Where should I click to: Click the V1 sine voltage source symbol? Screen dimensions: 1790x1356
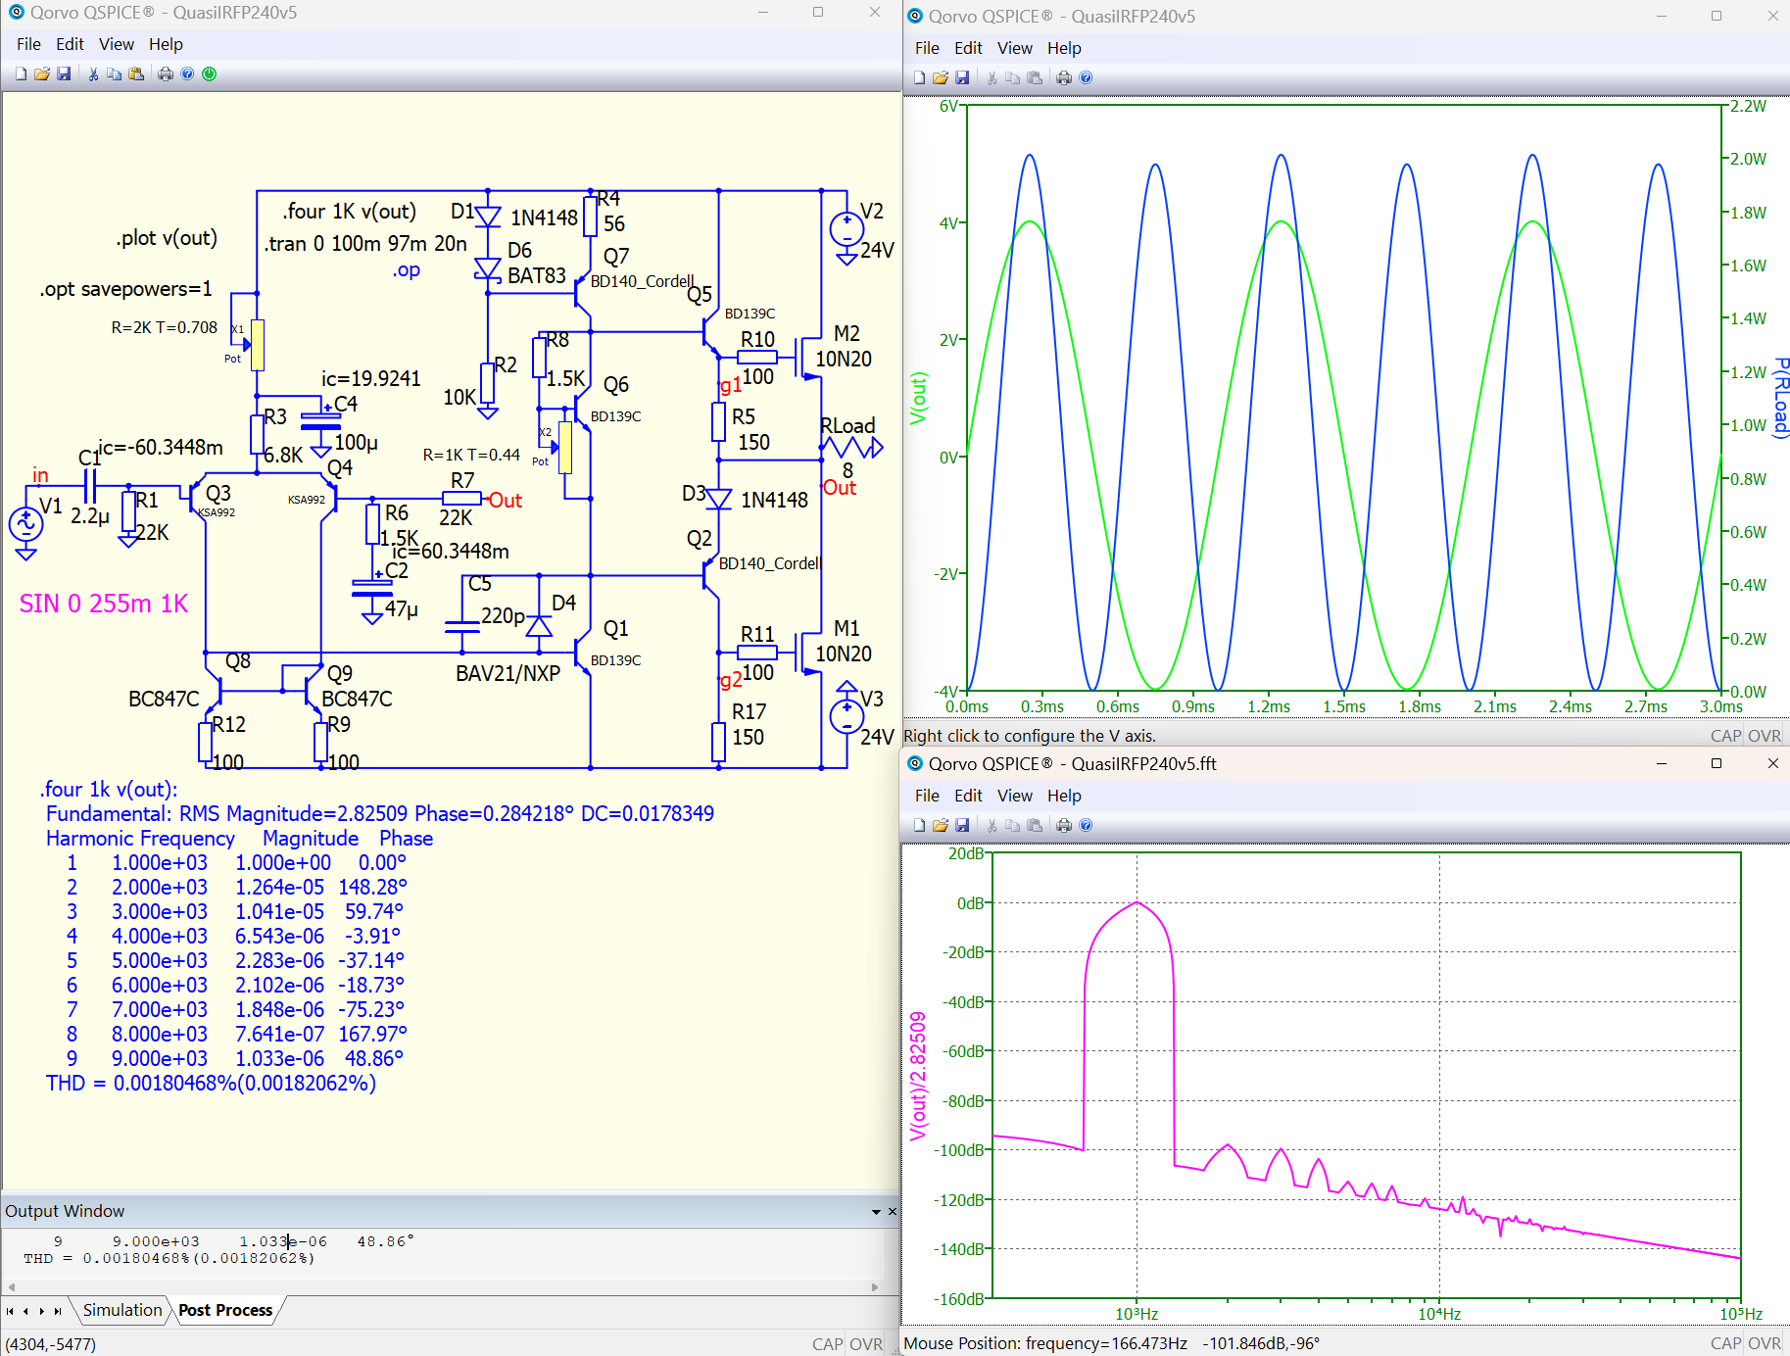point(26,525)
